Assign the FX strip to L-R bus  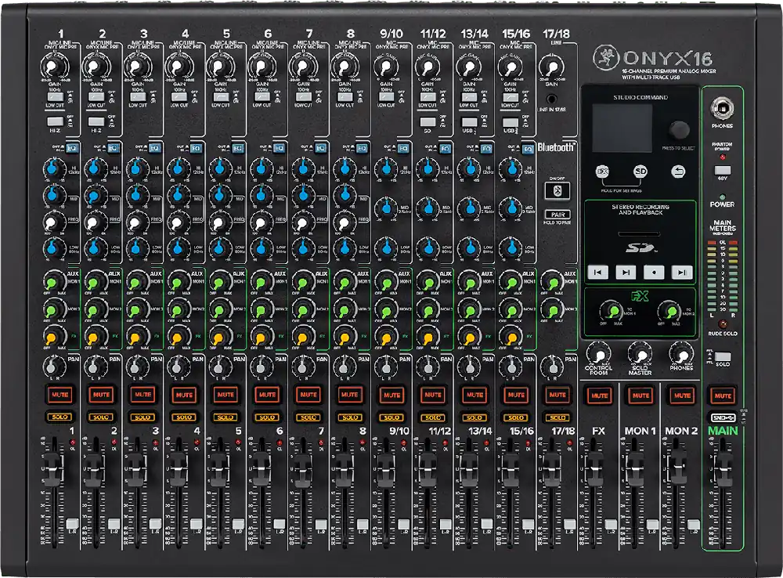612,524
